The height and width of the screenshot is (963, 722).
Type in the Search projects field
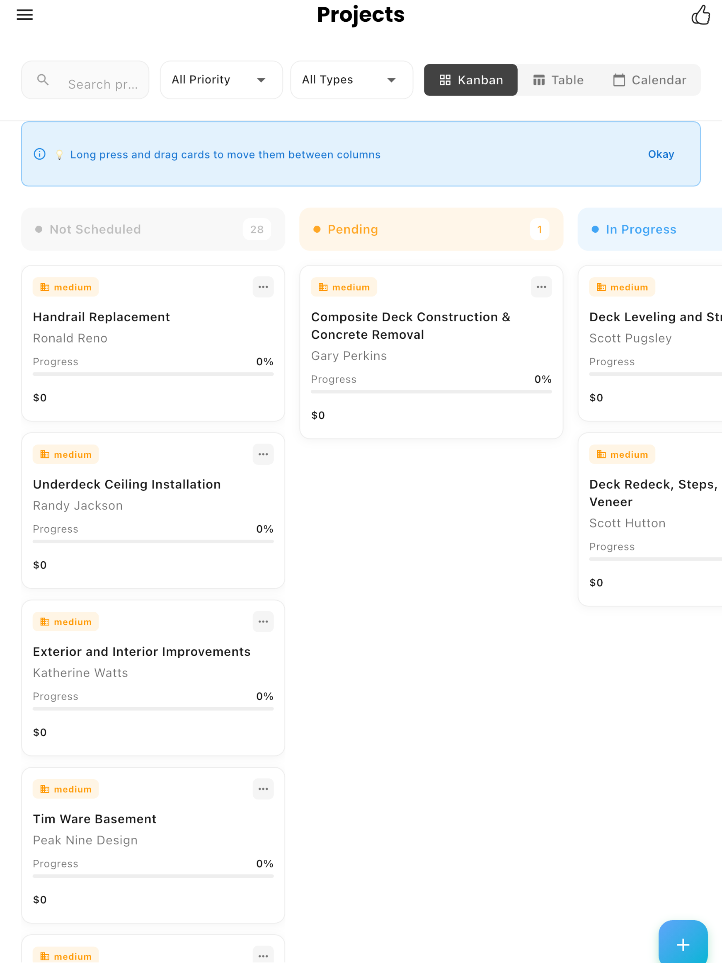[x=85, y=80]
